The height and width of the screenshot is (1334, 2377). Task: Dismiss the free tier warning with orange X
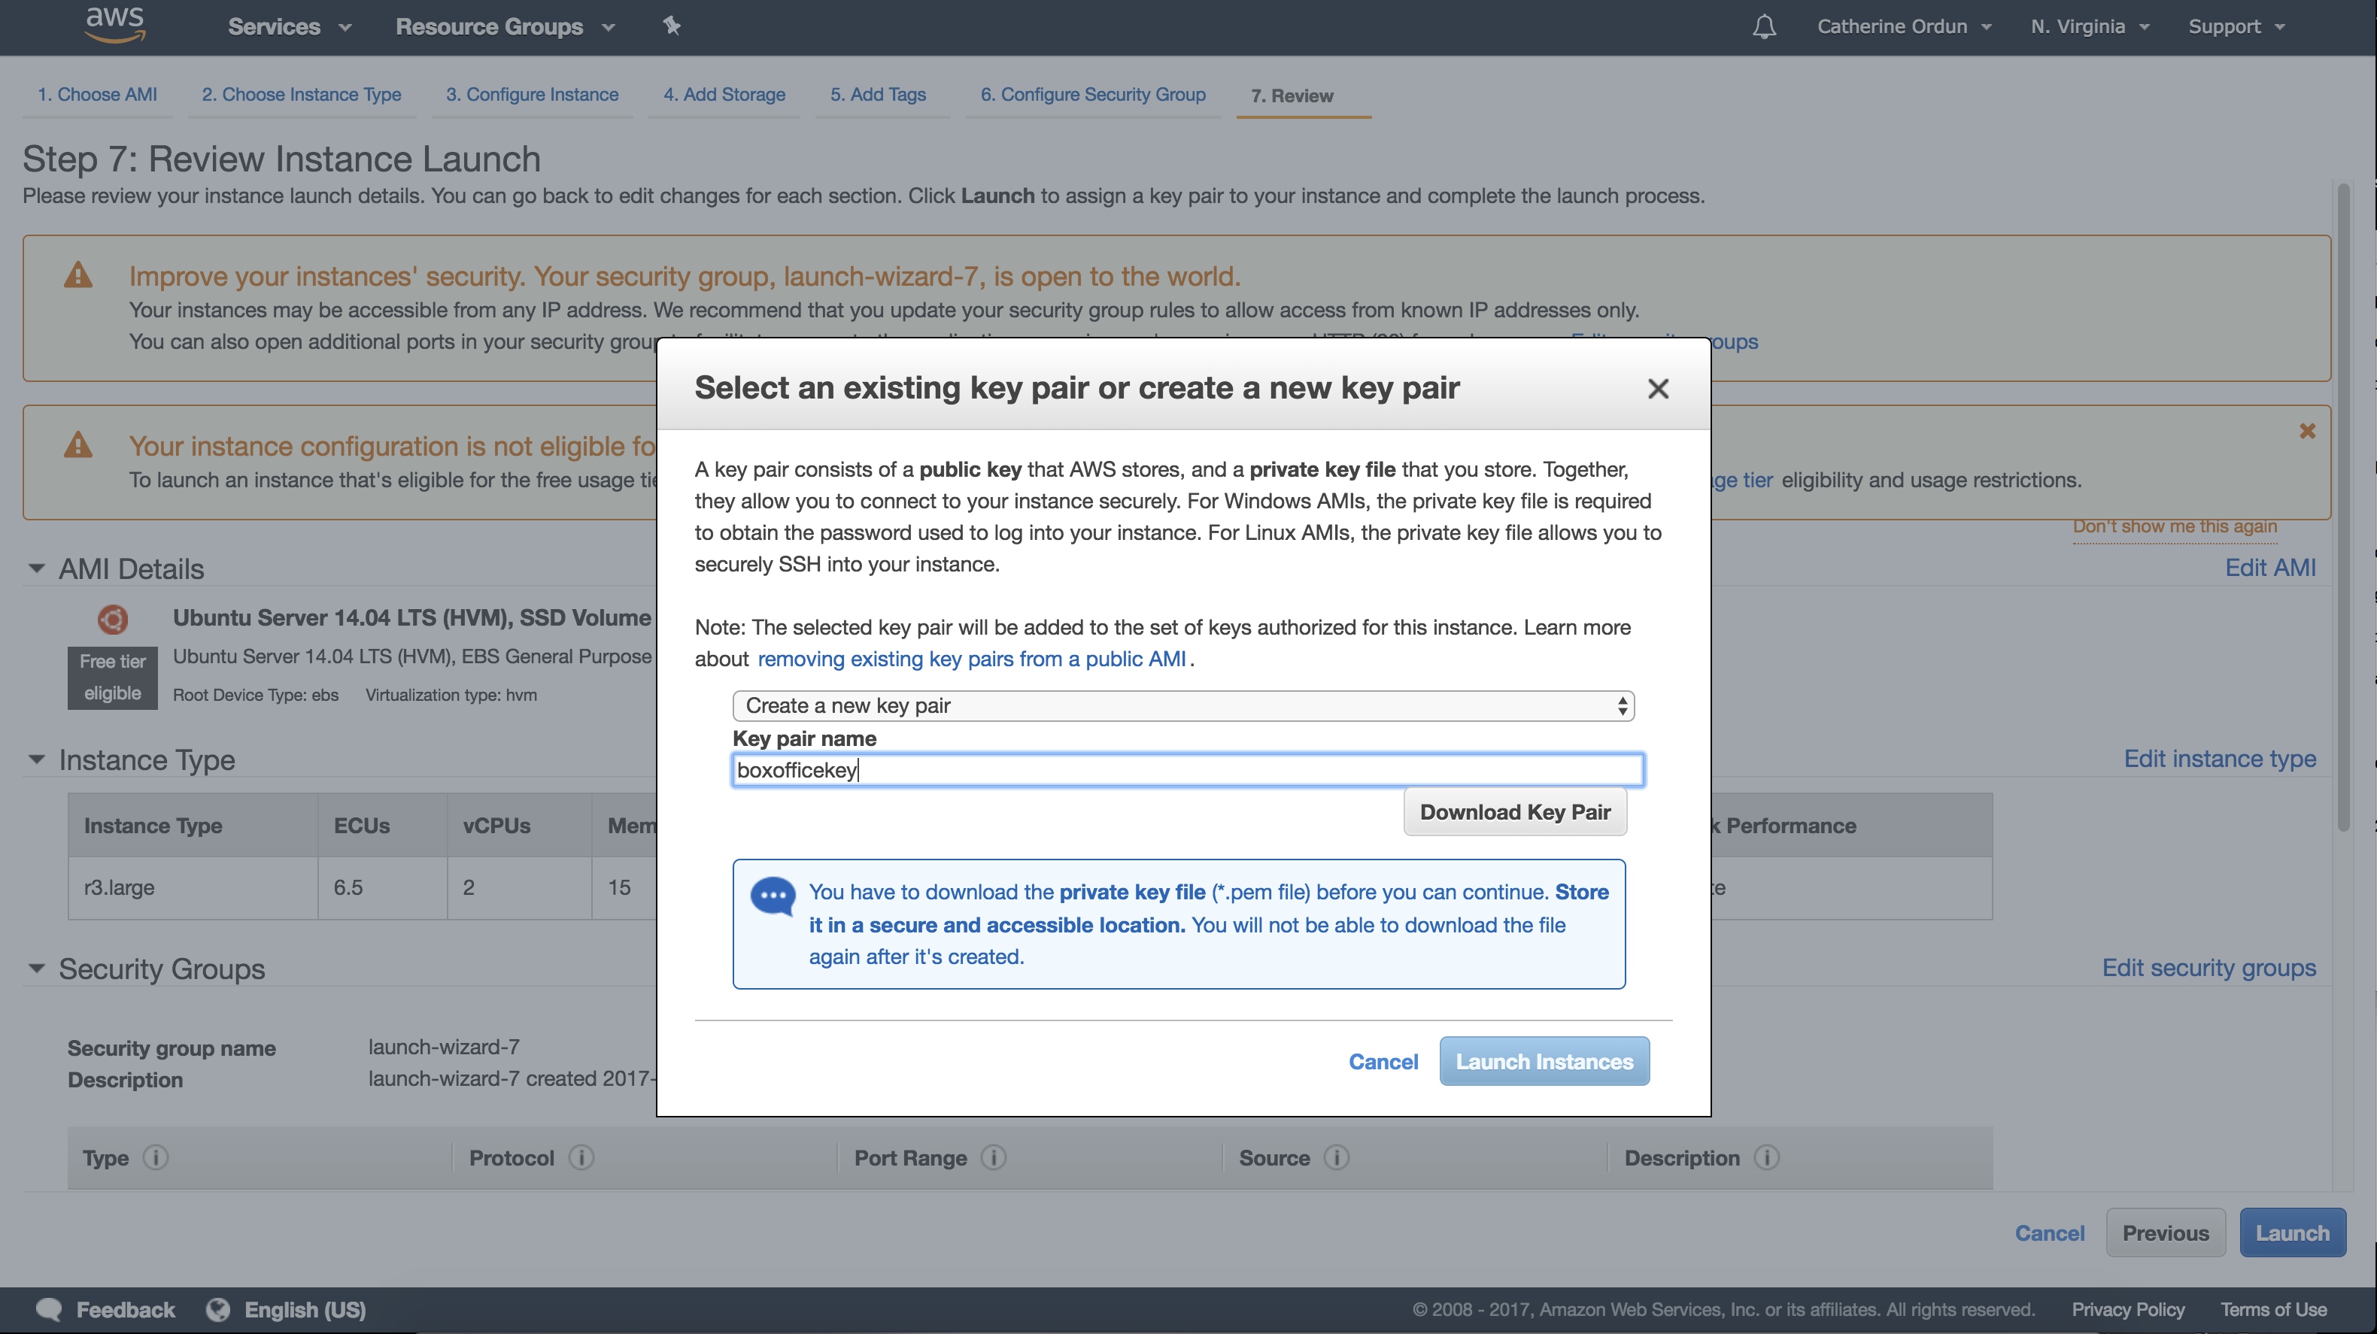(x=2307, y=431)
